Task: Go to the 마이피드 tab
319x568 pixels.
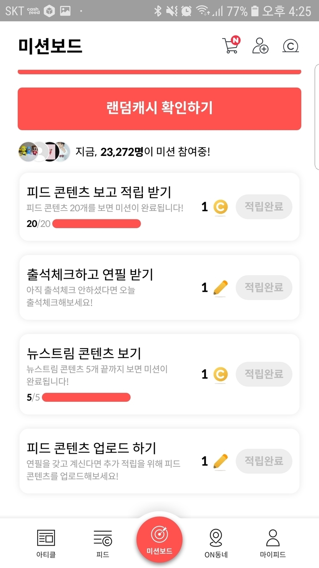Action: click(273, 543)
